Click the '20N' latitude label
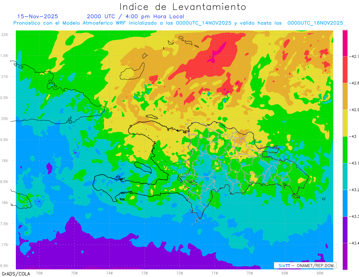This screenshot has width=359, height=277. click(4, 119)
